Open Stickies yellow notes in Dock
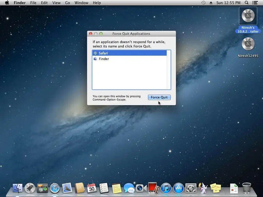This screenshot has width=263, height=197. coord(215,188)
